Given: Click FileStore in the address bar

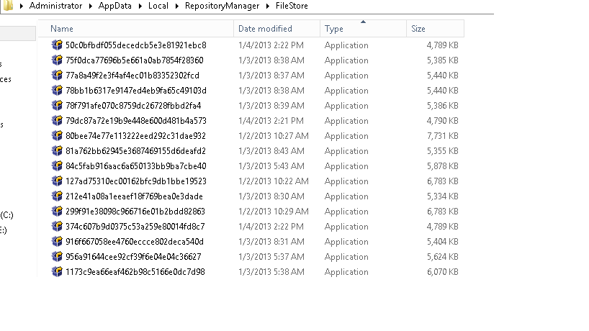Looking at the screenshot, I should point(292,6).
